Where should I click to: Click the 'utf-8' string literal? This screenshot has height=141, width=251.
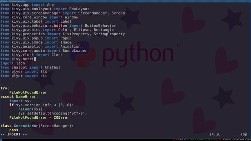coord(77,113)
